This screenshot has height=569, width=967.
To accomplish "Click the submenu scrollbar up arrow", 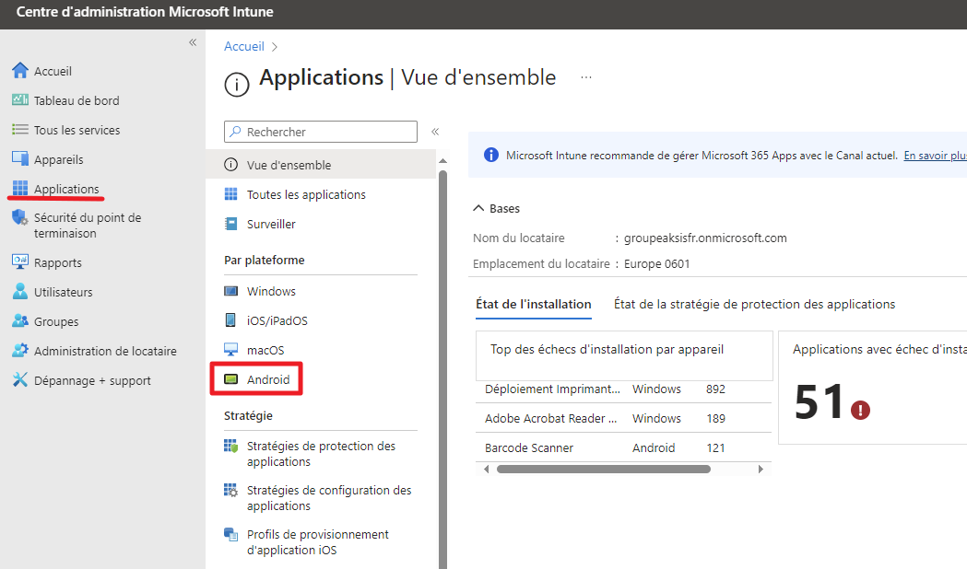I will click(x=442, y=161).
